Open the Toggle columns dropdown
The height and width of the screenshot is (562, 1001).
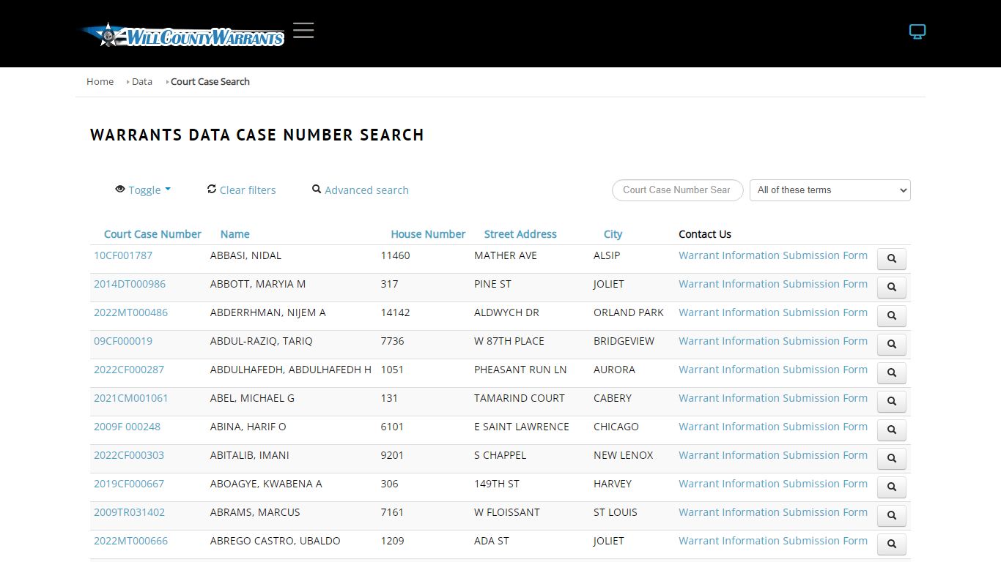tap(143, 190)
